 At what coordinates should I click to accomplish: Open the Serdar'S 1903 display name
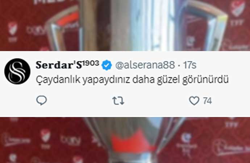tap(67, 65)
